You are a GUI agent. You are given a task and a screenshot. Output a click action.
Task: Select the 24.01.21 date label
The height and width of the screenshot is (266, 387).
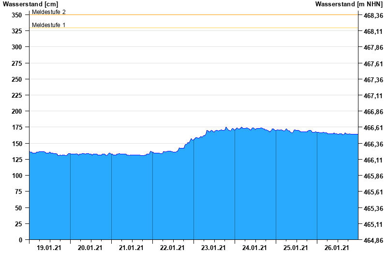coord(255,248)
